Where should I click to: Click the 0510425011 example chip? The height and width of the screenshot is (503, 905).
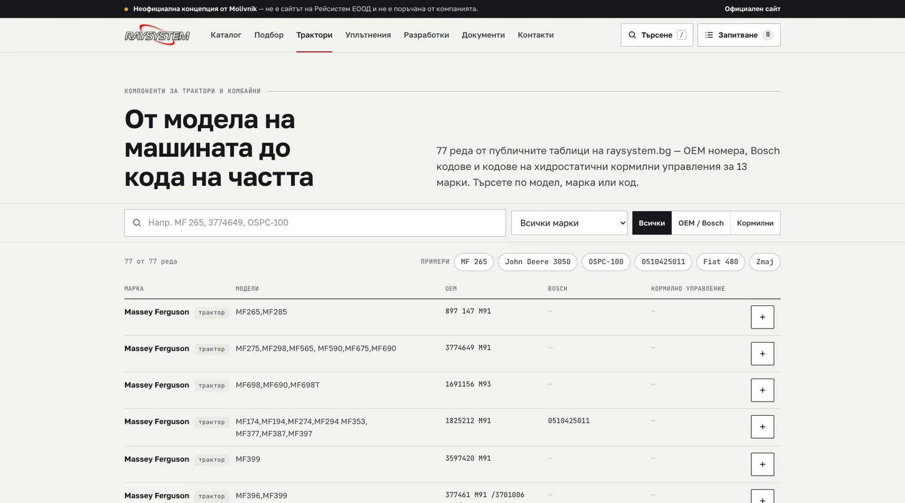tap(663, 262)
